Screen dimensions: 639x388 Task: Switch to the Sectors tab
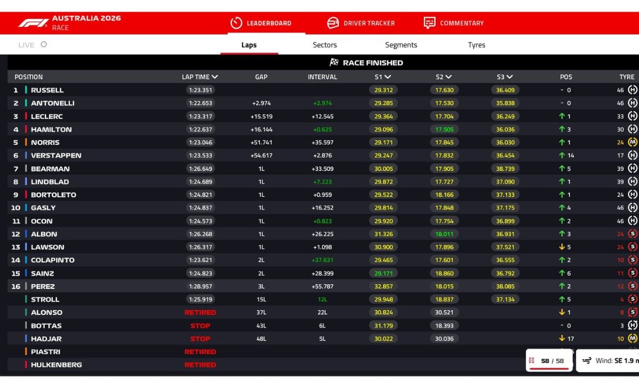tap(324, 45)
